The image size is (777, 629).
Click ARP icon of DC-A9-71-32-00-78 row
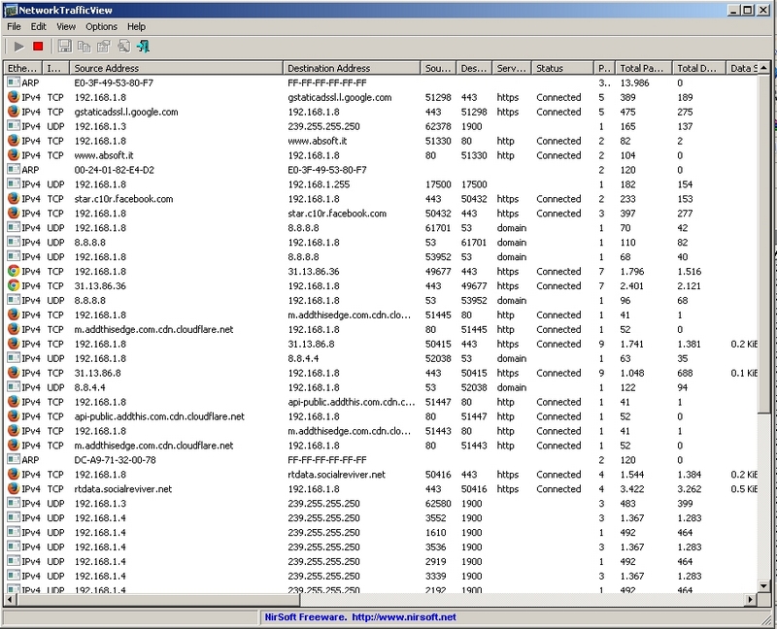pos(14,459)
